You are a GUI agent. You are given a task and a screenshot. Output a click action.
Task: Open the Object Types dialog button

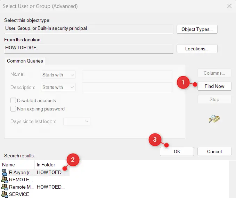coord(197,29)
